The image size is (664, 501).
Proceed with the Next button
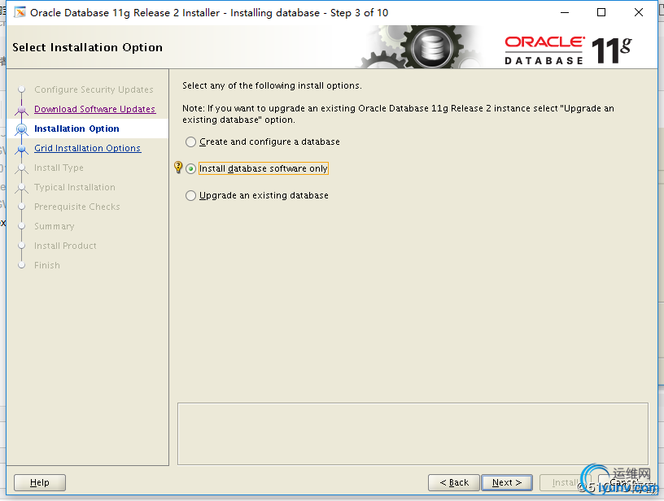507,482
